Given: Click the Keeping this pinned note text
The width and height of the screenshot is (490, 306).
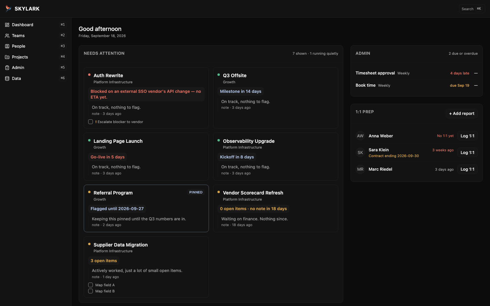Looking at the screenshot, I should point(139,219).
